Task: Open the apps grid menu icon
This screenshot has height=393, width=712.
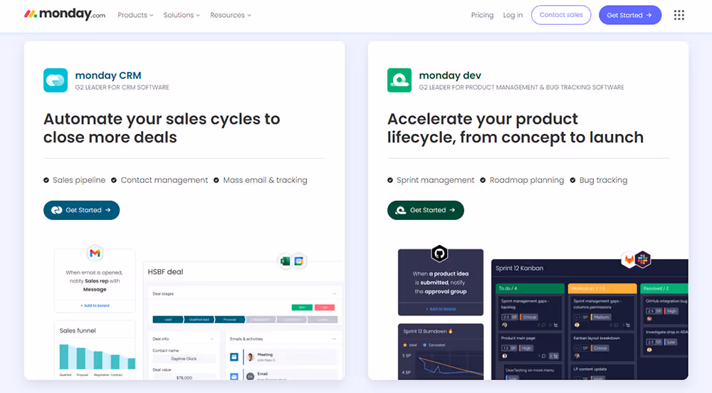Action: pos(679,15)
